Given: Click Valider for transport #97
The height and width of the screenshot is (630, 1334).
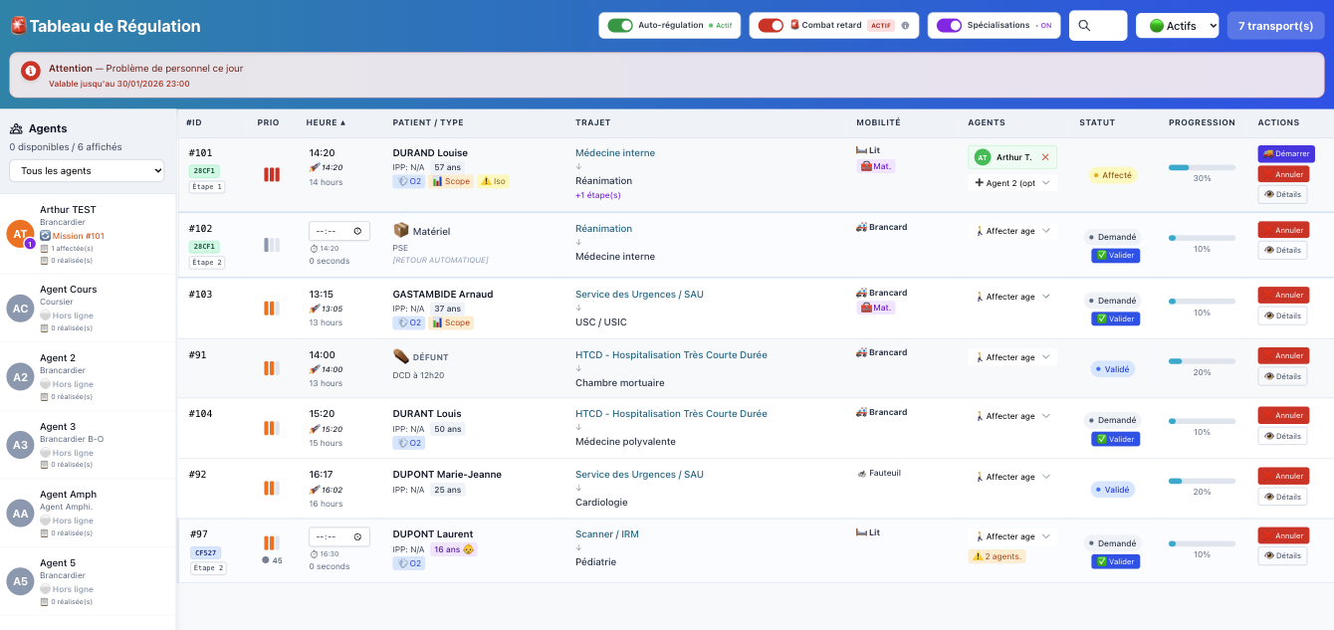Looking at the screenshot, I should click(1115, 561).
